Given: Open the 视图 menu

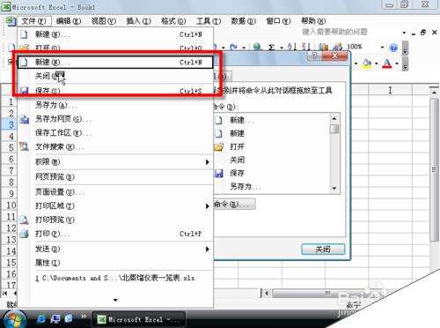Looking at the screenshot, I should point(104,21).
